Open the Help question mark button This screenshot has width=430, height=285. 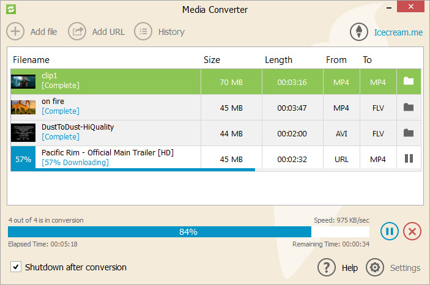click(327, 267)
